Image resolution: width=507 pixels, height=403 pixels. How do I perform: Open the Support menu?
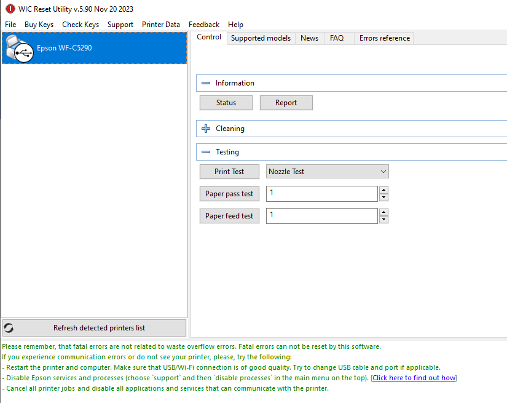[x=120, y=25]
